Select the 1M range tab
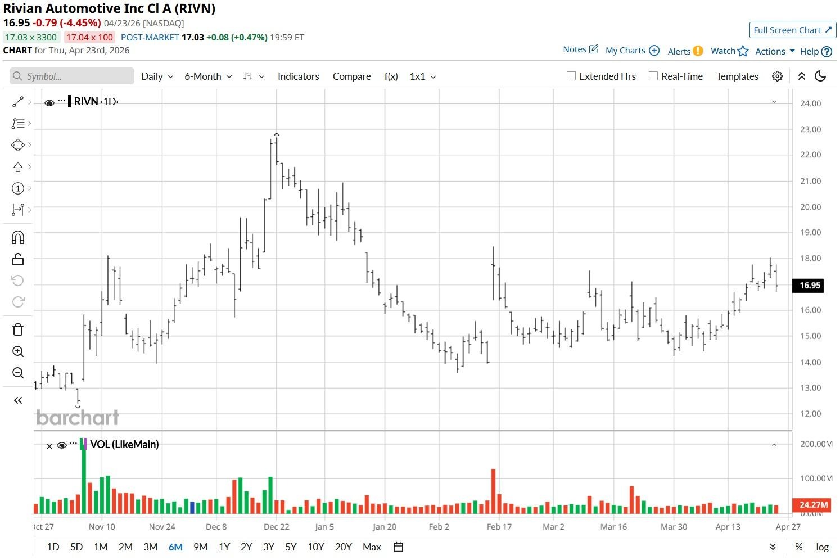This screenshot has width=840, height=560. tap(101, 547)
